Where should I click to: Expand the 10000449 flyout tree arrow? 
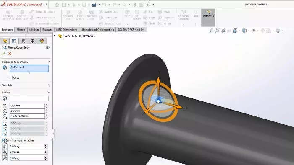[54, 36]
